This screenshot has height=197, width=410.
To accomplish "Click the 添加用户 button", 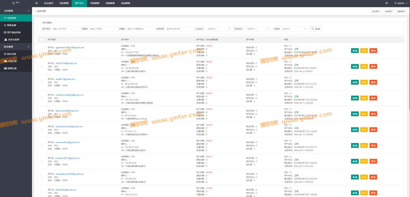I will 376,11.
